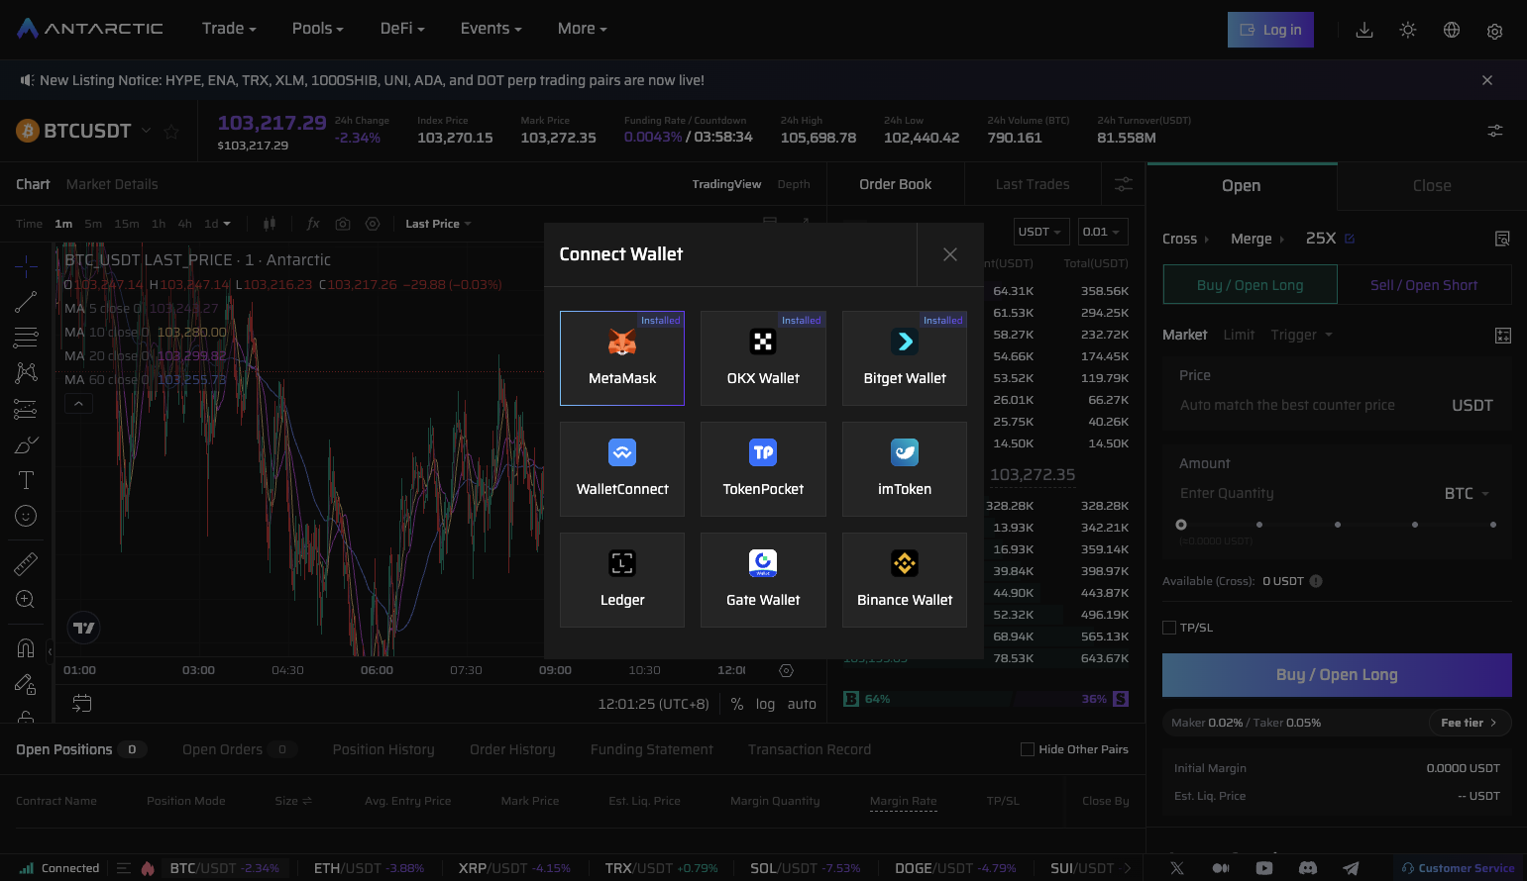Select the MetaMask wallet option
The image size is (1527, 881).
point(622,358)
